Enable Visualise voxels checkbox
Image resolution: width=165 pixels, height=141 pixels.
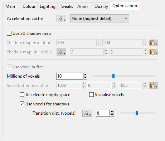91,95
